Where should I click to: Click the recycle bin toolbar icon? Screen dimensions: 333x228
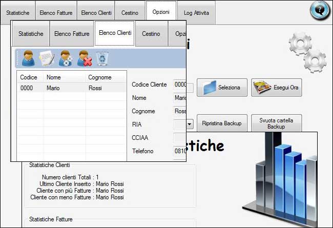point(102,57)
